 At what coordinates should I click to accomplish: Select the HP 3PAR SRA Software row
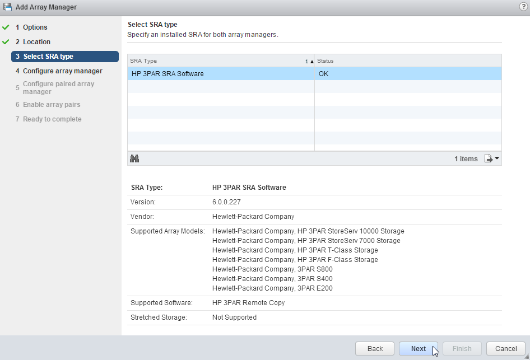tap(314, 73)
